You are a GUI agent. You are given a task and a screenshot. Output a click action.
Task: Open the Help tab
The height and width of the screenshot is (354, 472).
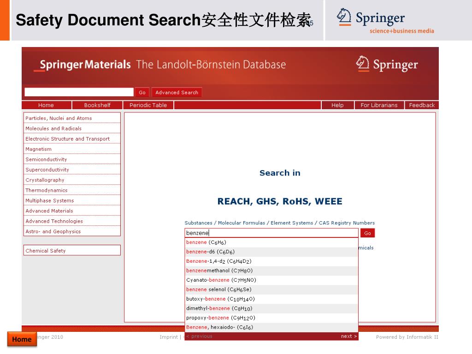coord(337,105)
